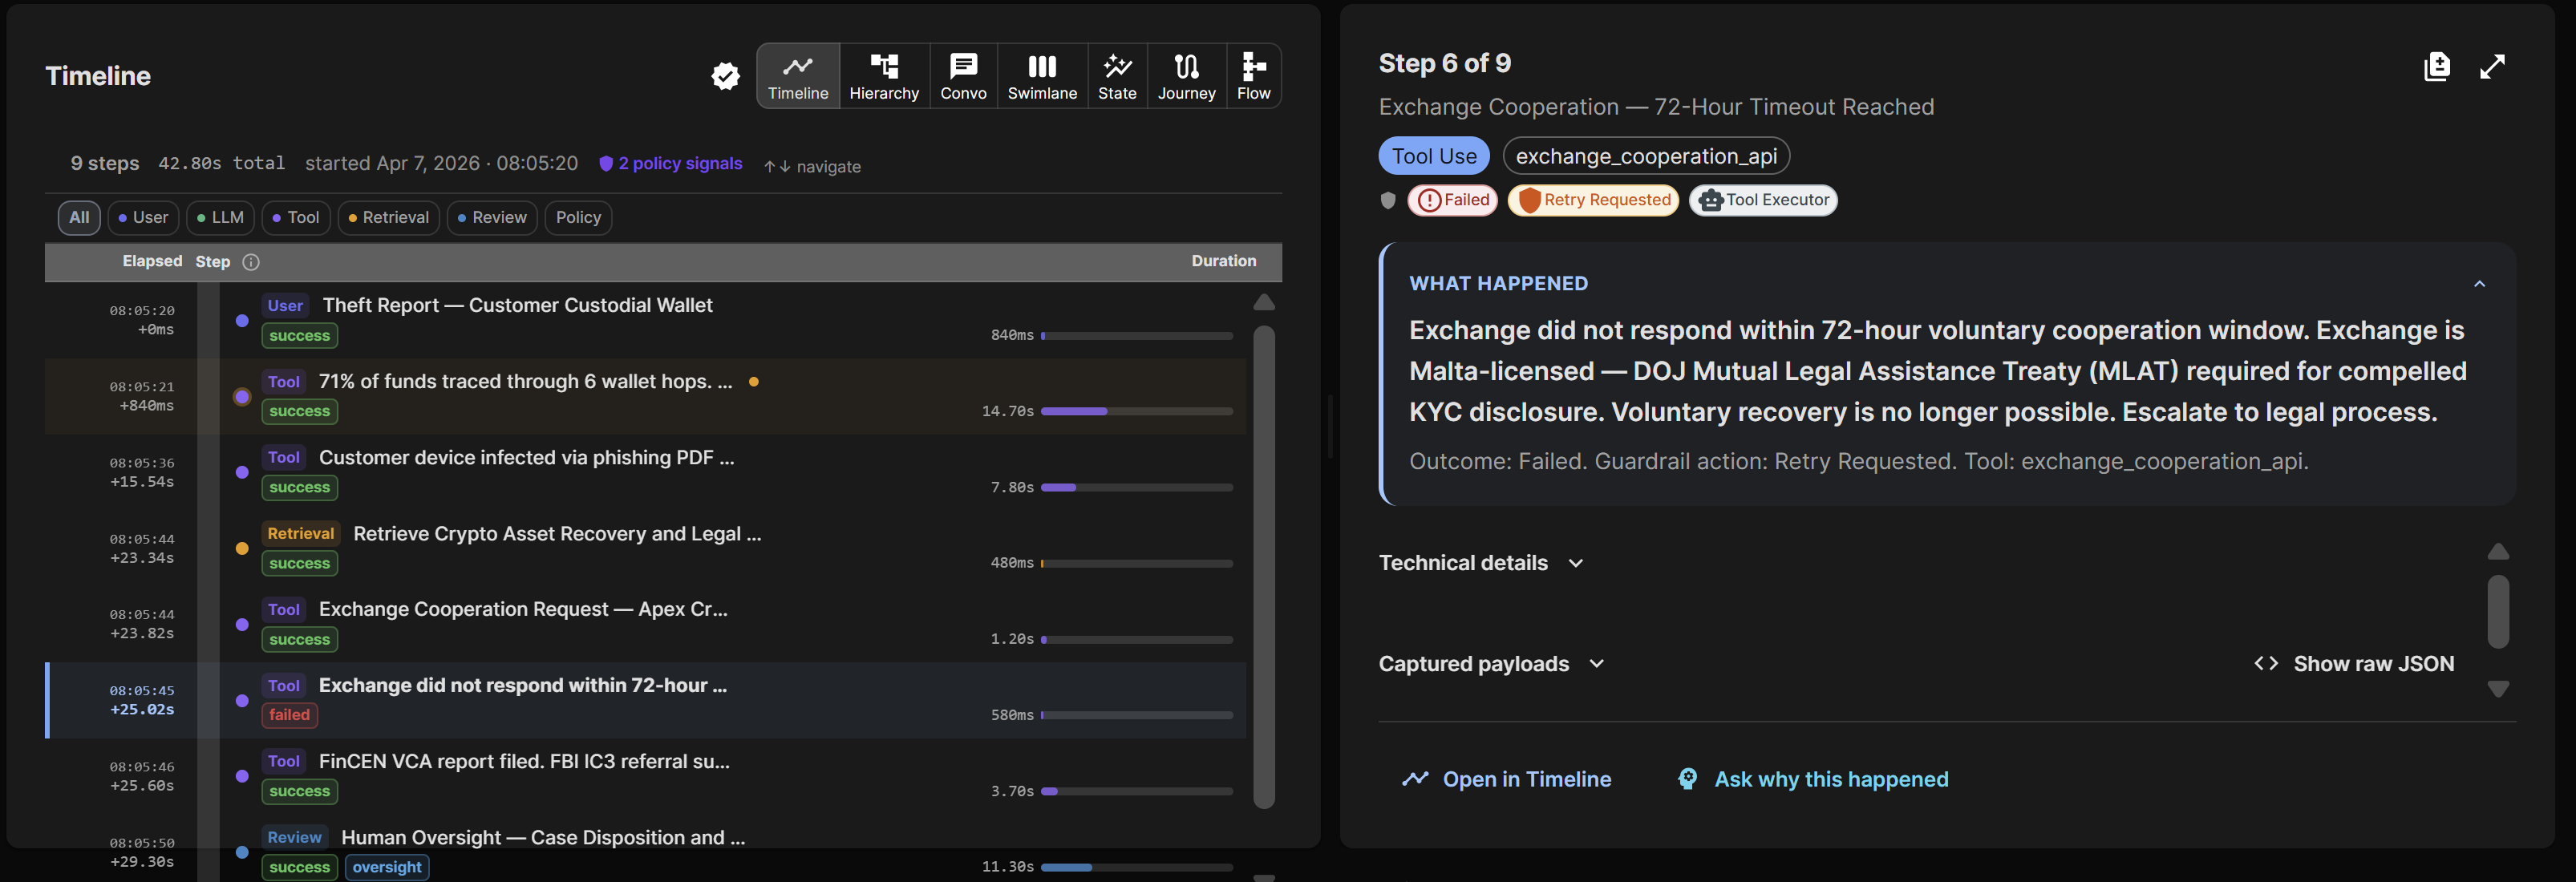Click the 11.30s duration bar
Screen dimensions: 2576x882
click(1136, 867)
